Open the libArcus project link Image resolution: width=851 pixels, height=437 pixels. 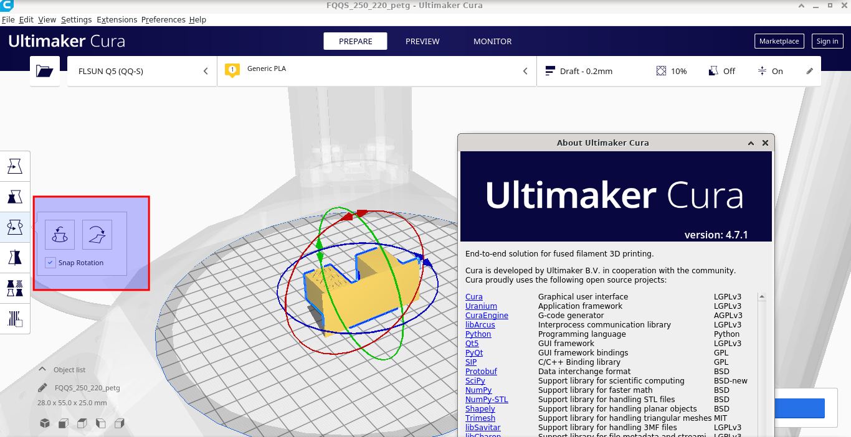480,325
